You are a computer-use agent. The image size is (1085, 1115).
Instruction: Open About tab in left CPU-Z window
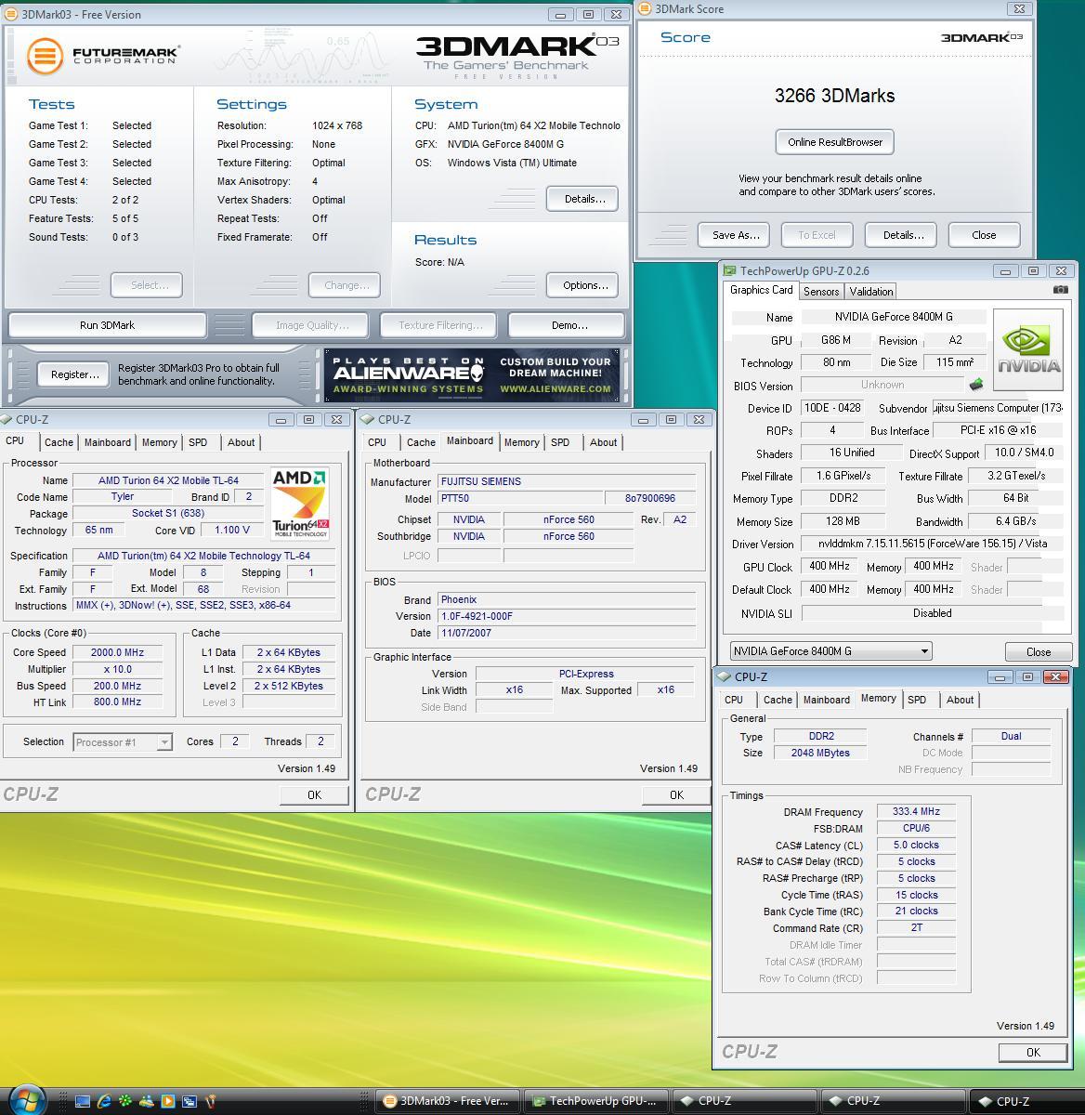242,442
